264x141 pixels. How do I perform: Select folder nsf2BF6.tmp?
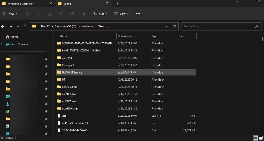(x=126, y=94)
